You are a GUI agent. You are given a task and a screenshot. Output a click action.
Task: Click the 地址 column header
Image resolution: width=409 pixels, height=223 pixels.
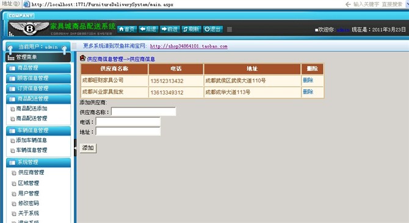tap(252, 69)
